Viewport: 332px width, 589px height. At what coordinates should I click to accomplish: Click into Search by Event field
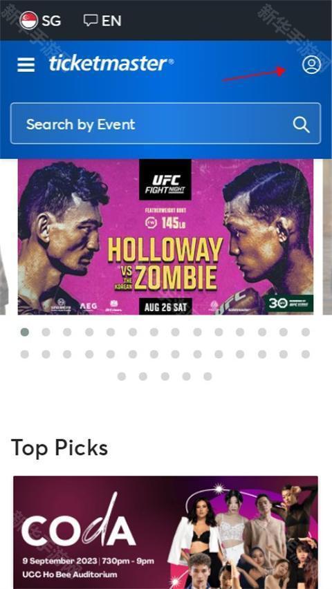pyautogui.click(x=165, y=124)
